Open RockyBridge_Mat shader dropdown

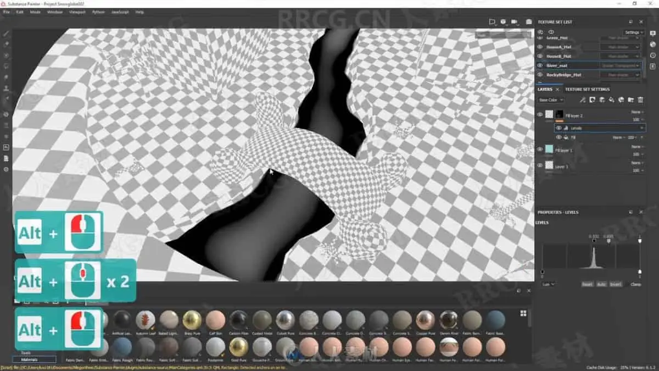tap(621, 74)
